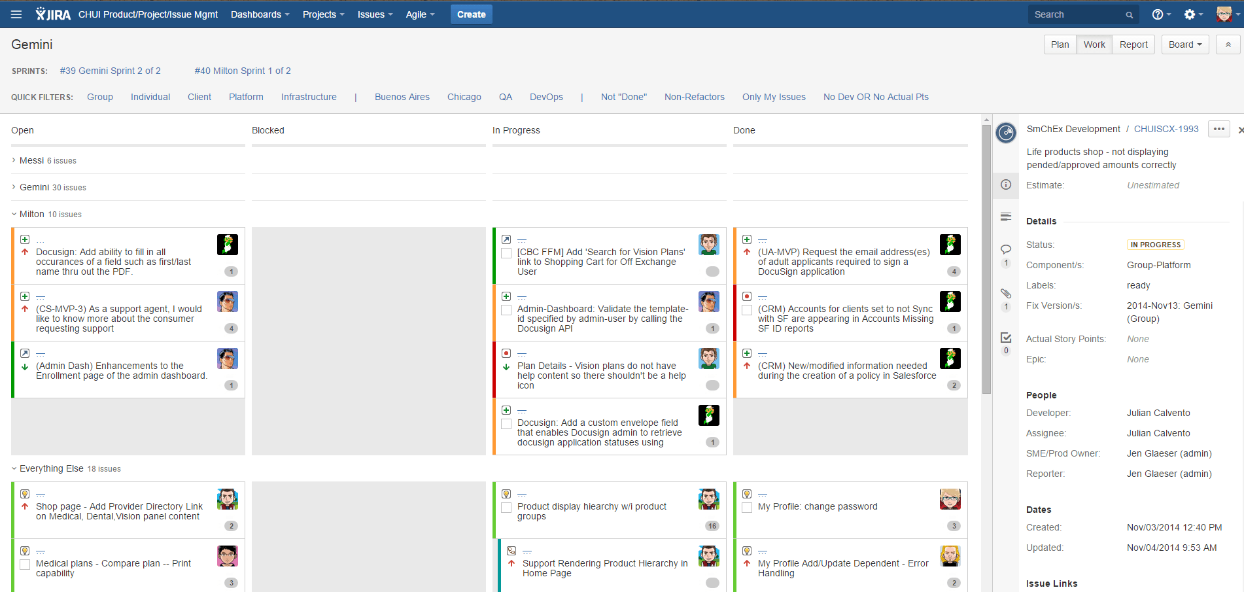Switch to the Report tab

tap(1133, 44)
